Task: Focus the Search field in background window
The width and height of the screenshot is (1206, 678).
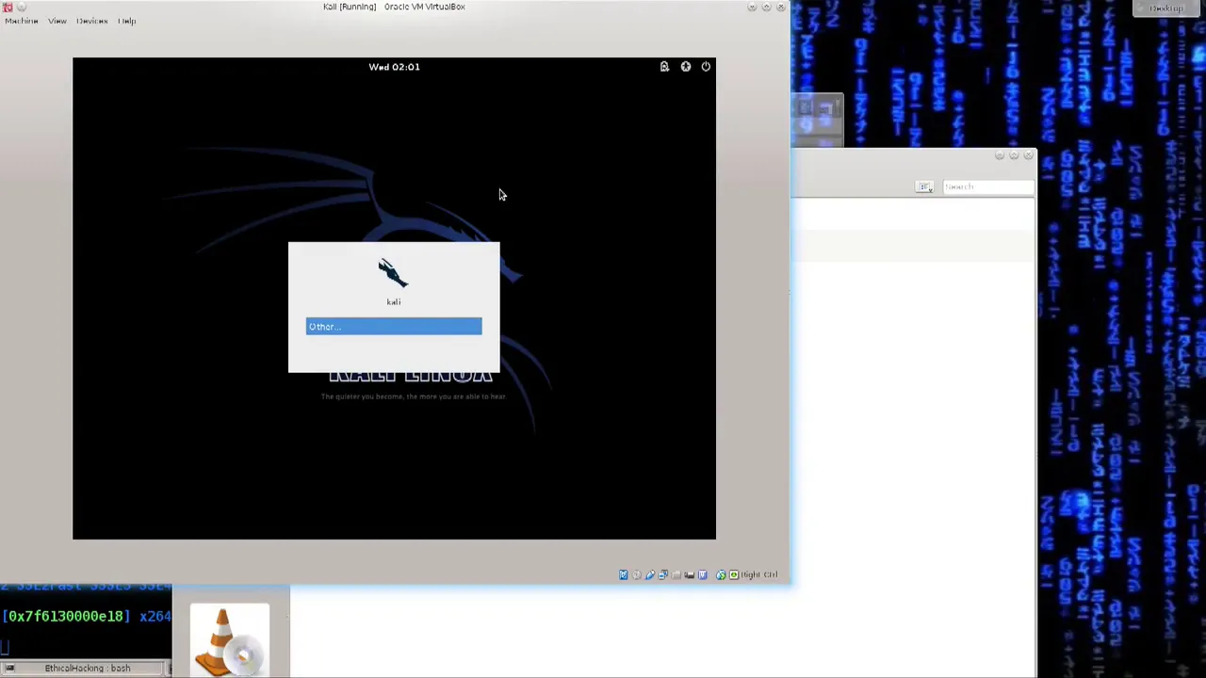Action: pos(987,186)
